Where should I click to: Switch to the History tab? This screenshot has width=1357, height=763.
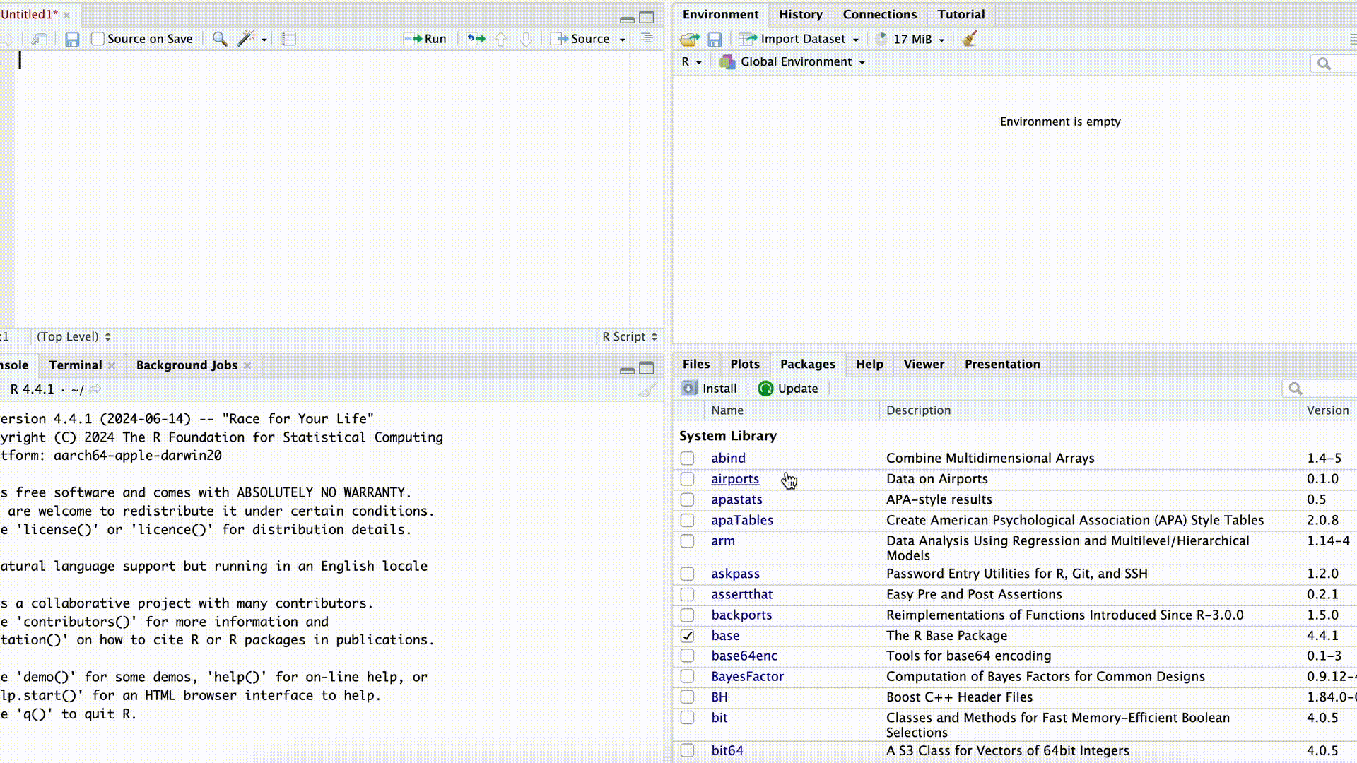(800, 14)
